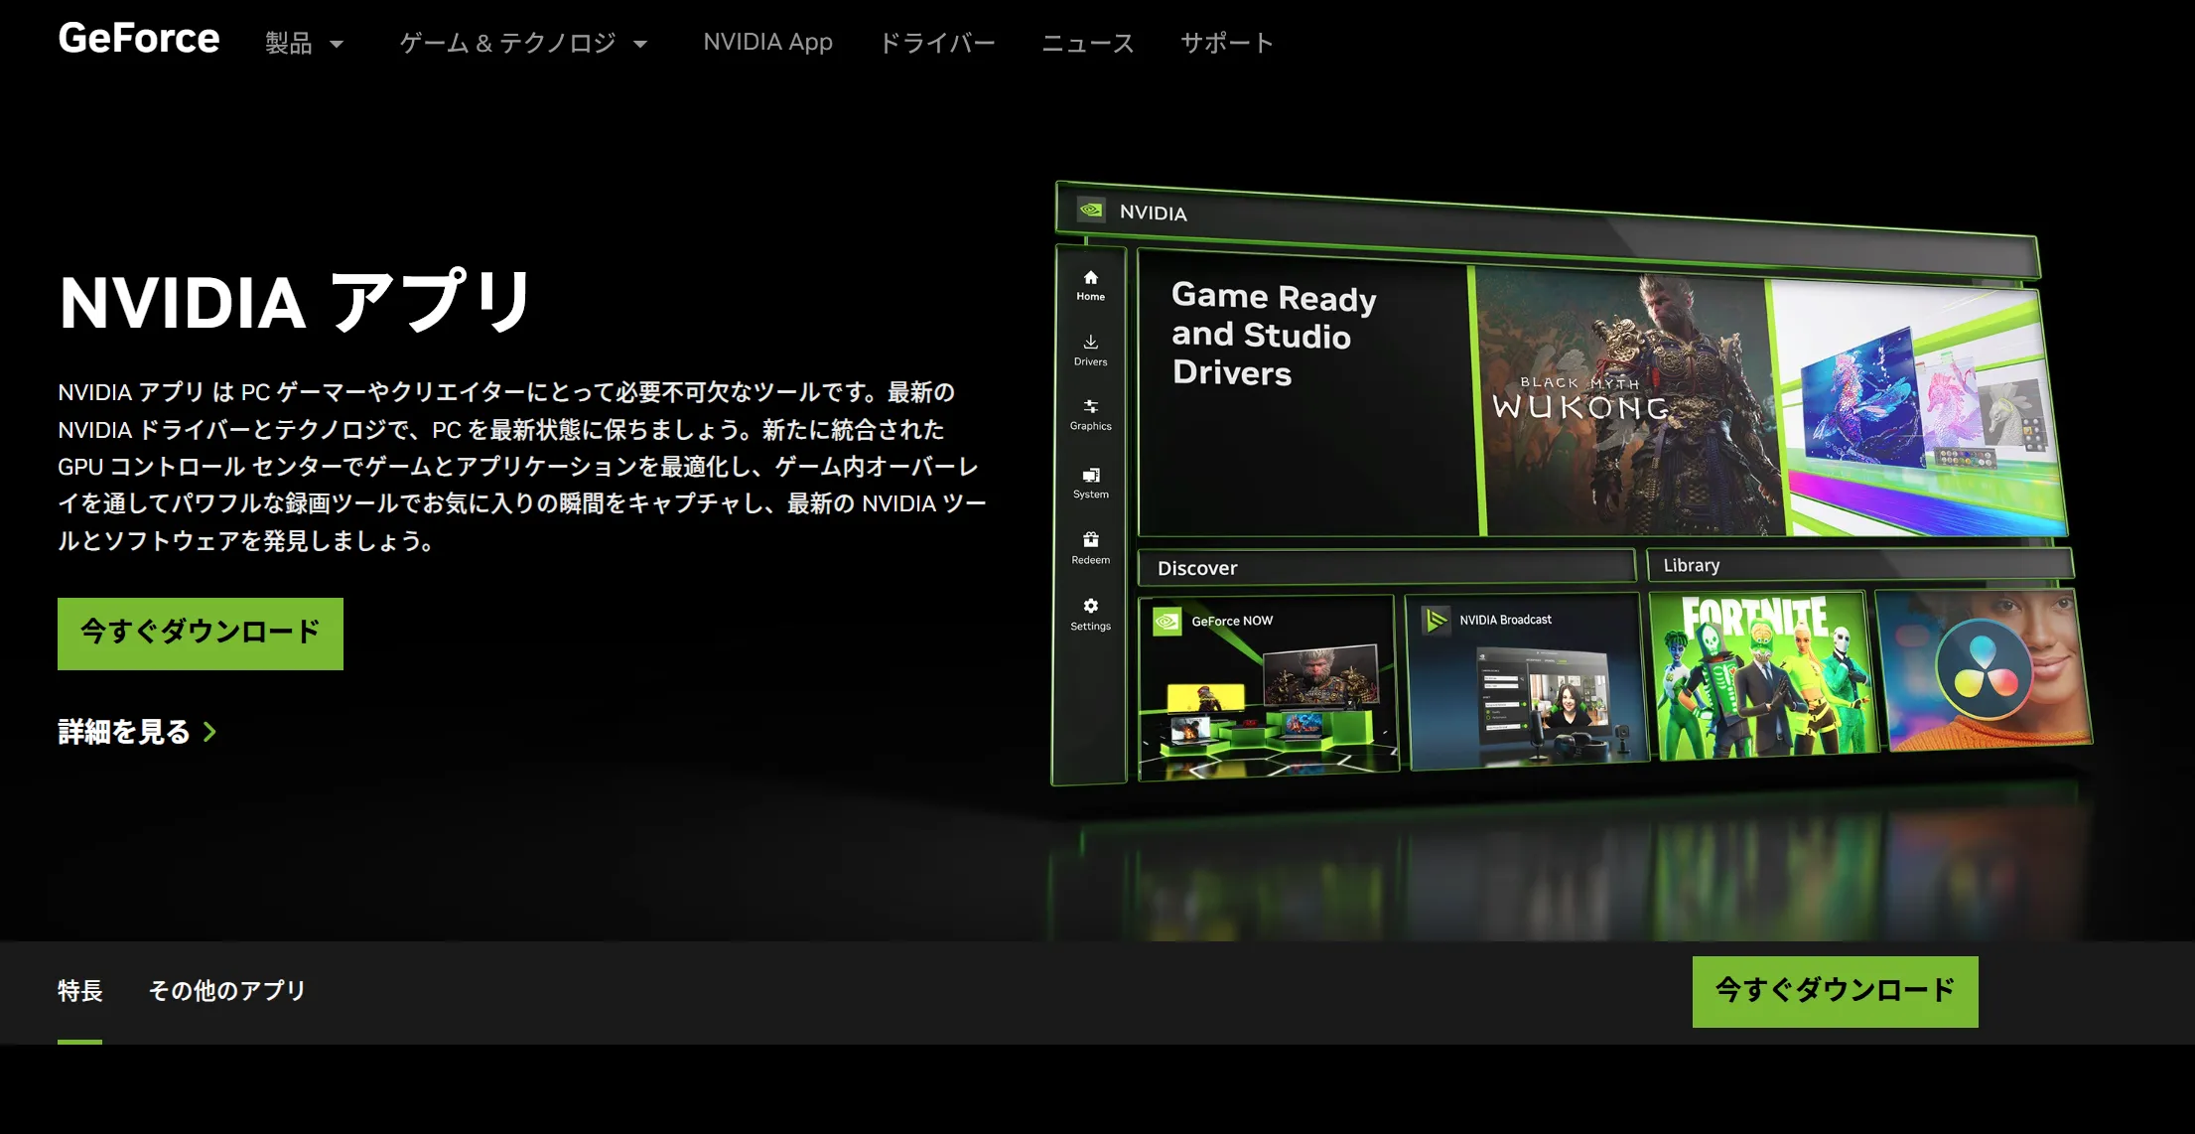The image size is (2195, 1134).
Task: Open the Settings gear icon
Action: [1090, 606]
